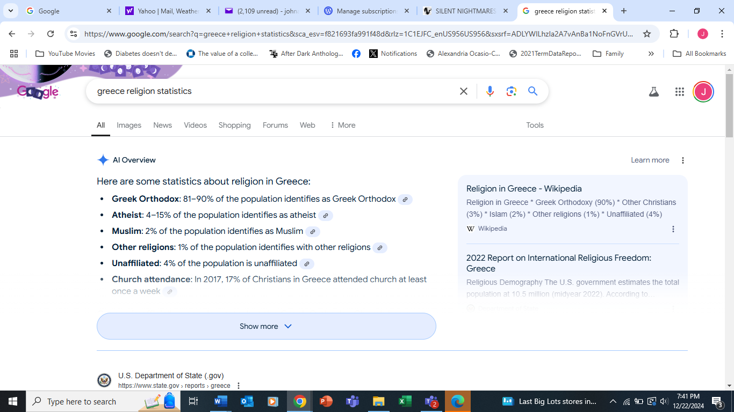This screenshot has height=412, width=734.
Task: Open the More search filters dropdown
Action: click(x=342, y=125)
